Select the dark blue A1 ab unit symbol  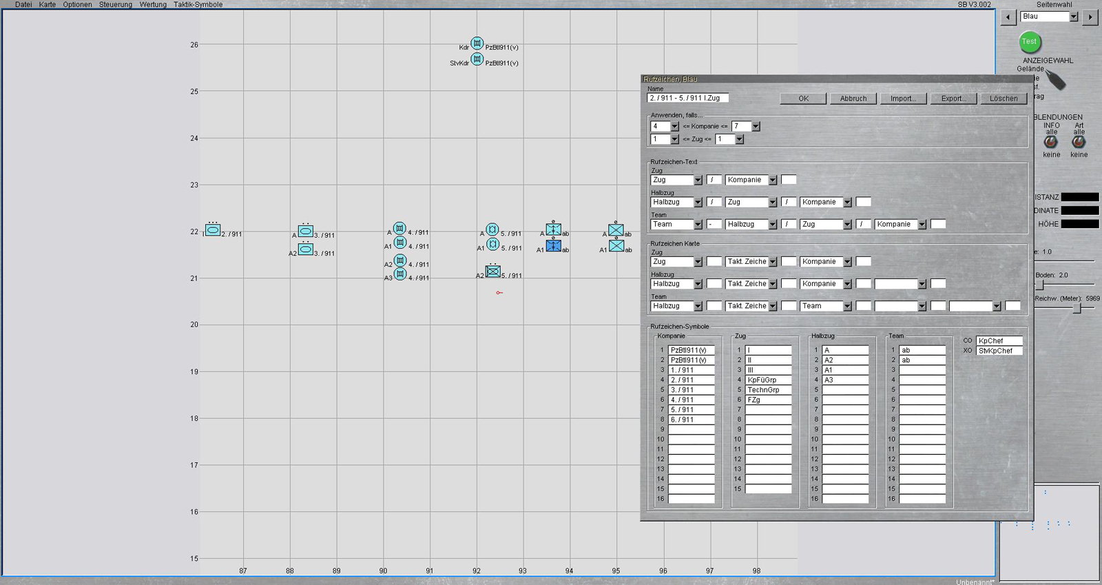pyautogui.click(x=553, y=246)
